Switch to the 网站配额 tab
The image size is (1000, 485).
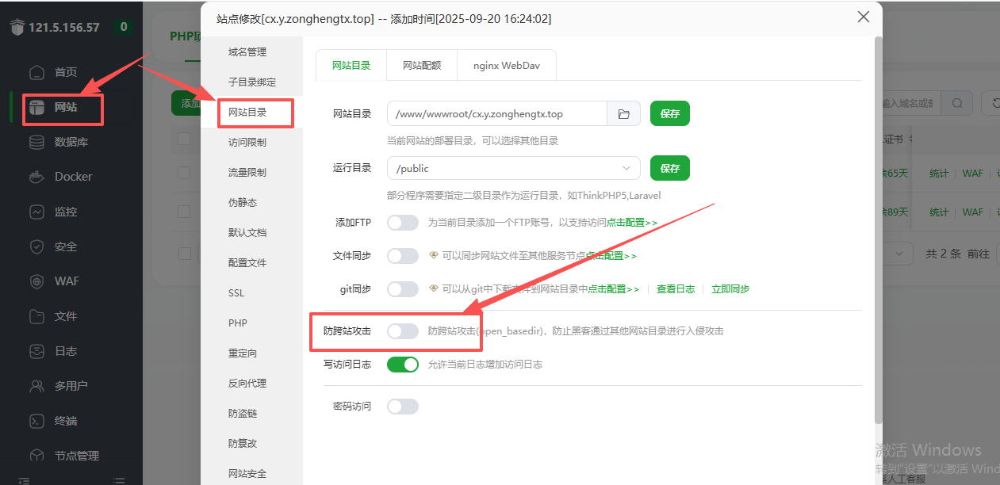point(421,66)
